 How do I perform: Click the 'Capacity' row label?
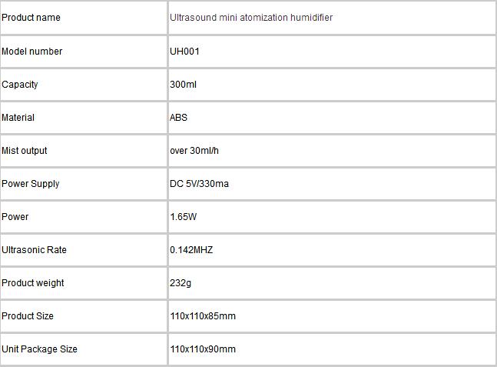[20, 85]
